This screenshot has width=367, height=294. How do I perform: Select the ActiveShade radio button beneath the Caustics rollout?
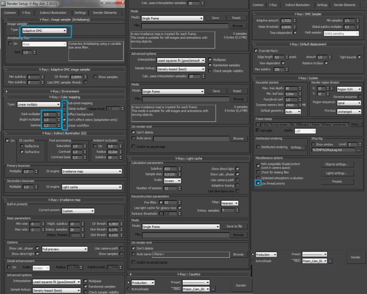click(x=128, y=289)
